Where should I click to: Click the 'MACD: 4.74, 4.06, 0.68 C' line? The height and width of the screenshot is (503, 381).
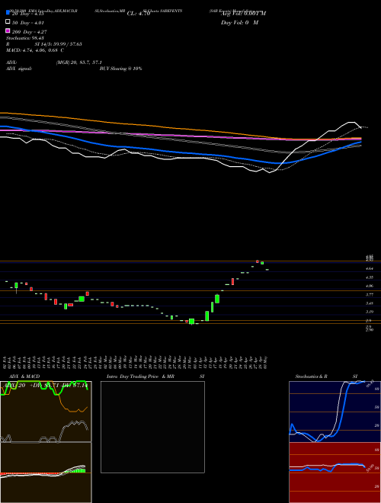35,50
